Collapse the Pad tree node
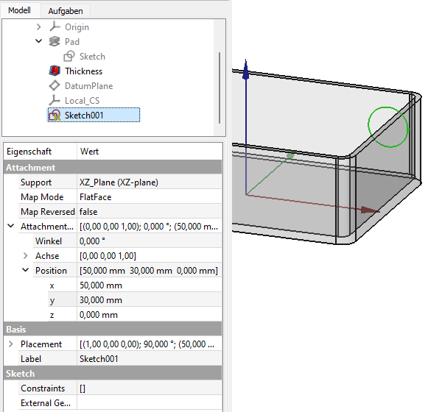The height and width of the screenshot is (412, 442). (x=38, y=42)
